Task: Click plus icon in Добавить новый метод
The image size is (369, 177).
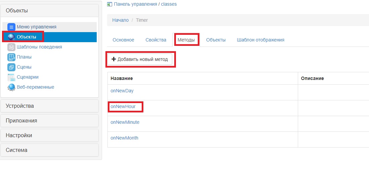Action: pyautogui.click(x=114, y=59)
